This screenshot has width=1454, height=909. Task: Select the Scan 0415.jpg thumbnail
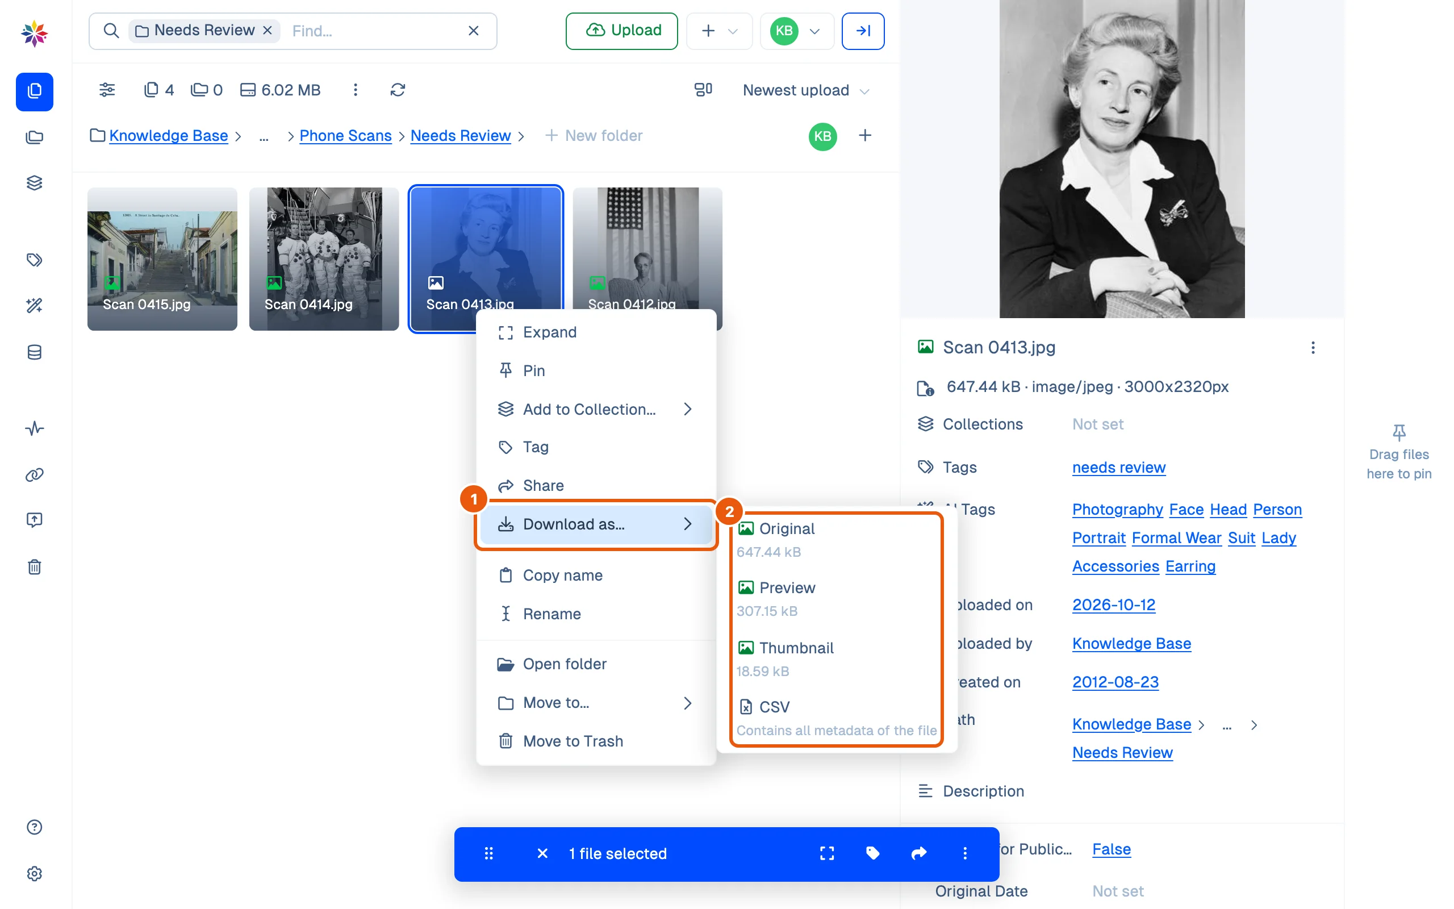162,258
